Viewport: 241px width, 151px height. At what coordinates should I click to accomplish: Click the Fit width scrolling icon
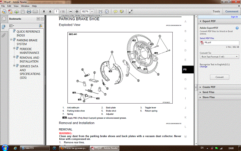[x=100, y=11]
